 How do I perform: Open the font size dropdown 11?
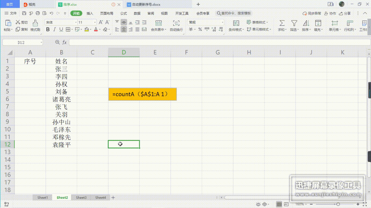pyautogui.click(x=95, y=22)
